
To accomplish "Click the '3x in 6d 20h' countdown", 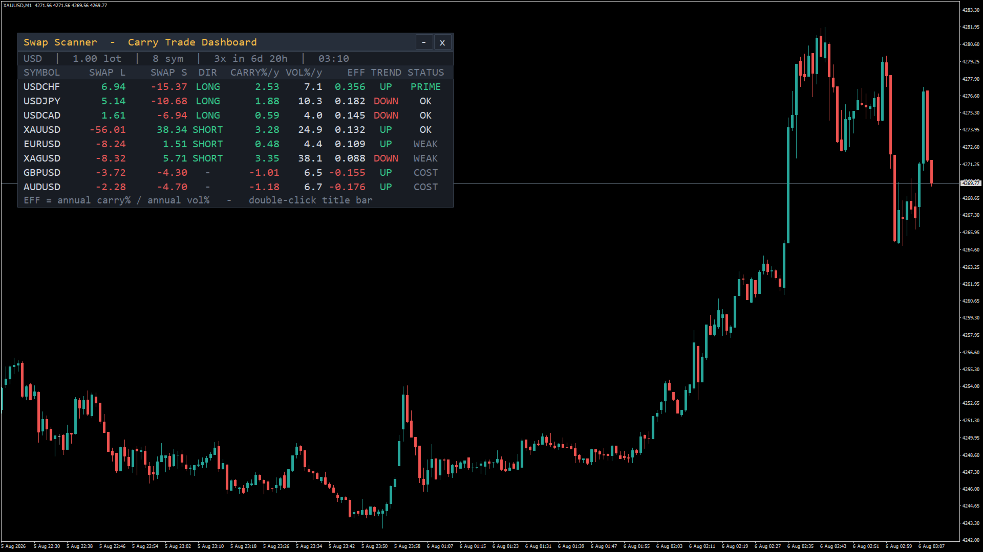I will coord(251,59).
